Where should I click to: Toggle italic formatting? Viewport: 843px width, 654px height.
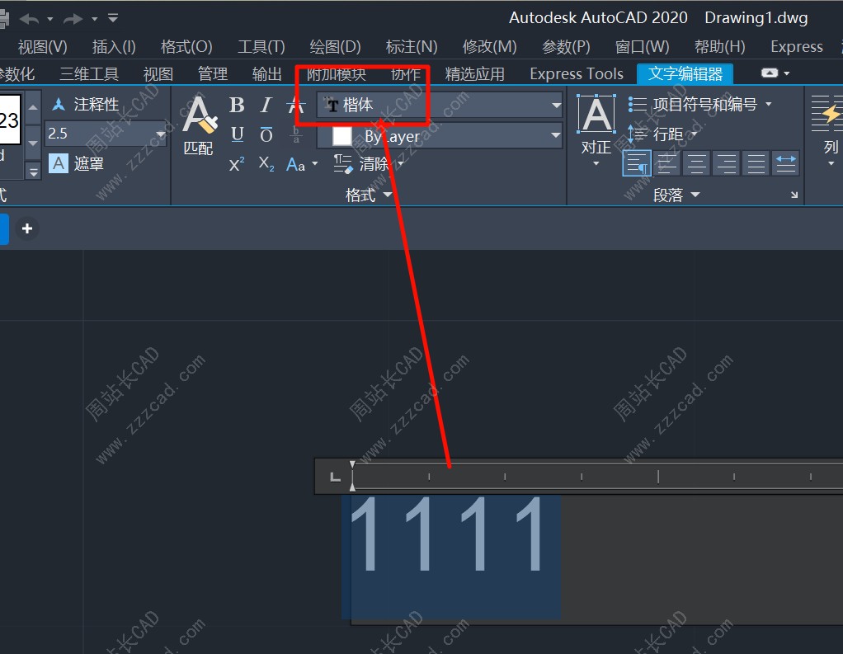[266, 105]
